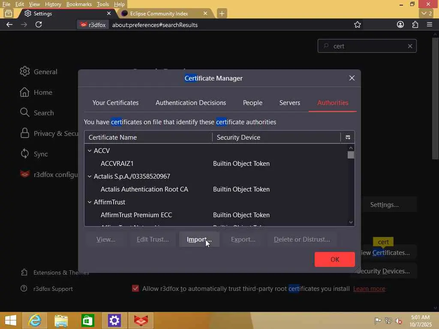Open the File menu
This screenshot has height=329, width=439.
pos(6,4)
